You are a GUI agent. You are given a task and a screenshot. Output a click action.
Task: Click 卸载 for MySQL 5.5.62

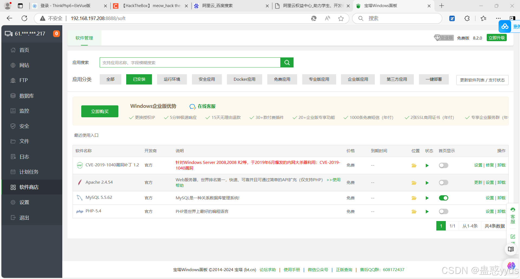pos(501,198)
